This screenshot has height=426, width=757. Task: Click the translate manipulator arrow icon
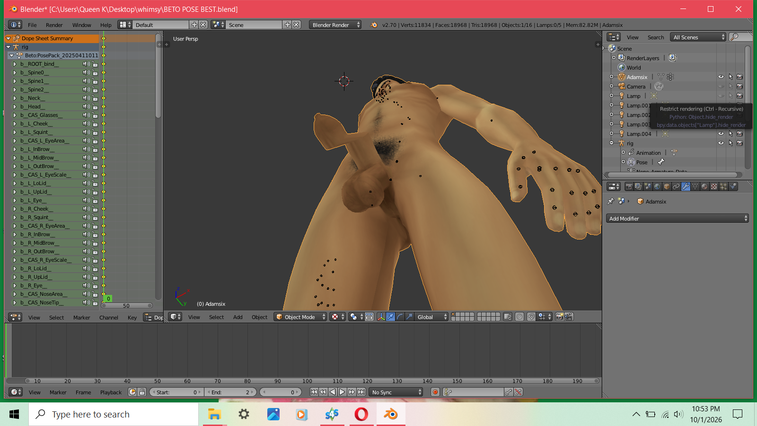pyautogui.click(x=390, y=317)
